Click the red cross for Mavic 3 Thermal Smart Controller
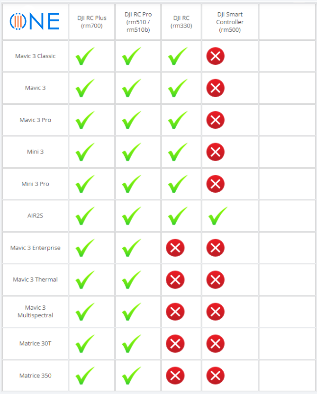This screenshot has width=317, height=394. pos(216,280)
